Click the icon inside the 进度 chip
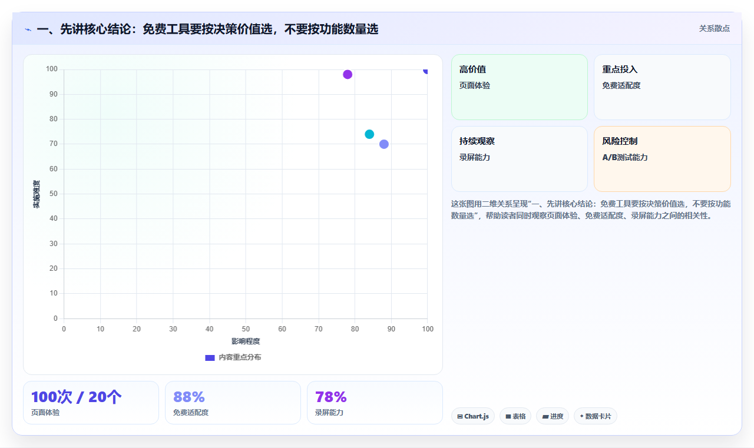The image size is (754, 448). (545, 417)
